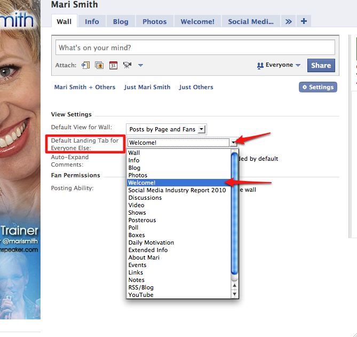357x337 pixels.
Task: Switch to the Wall tab
Action: [x=64, y=22]
